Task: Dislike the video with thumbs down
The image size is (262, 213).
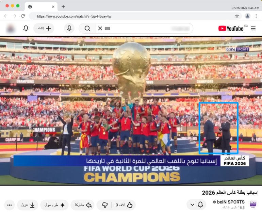Action: pyautogui.click(x=105, y=205)
